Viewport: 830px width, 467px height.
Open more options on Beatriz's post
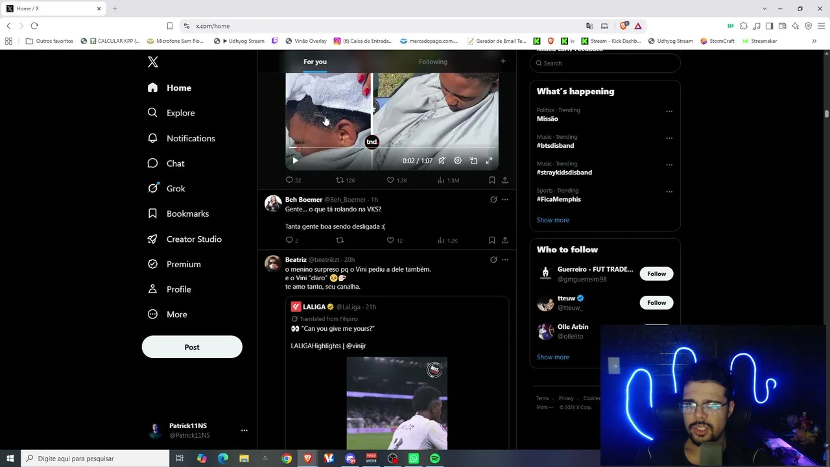pyautogui.click(x=505, y=259)
